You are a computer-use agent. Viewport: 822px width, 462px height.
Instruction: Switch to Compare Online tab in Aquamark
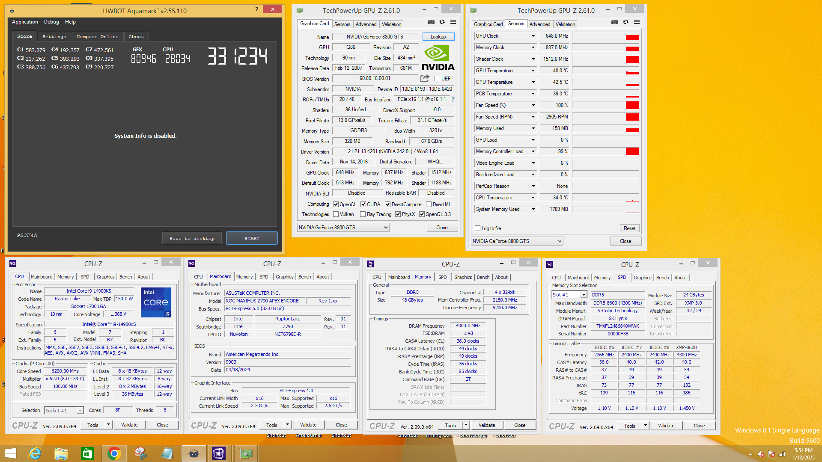click(98, 37)
